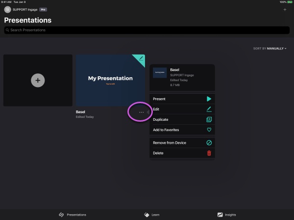Click the Presentations tab logo icon

(x=61, y=215)
